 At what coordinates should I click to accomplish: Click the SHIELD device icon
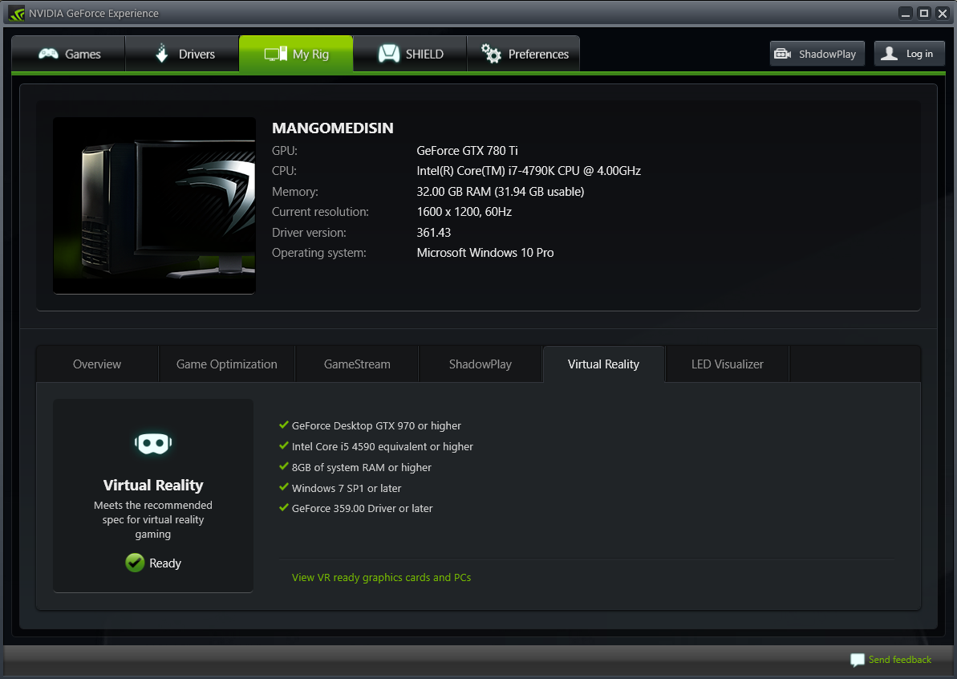(389, 54)
